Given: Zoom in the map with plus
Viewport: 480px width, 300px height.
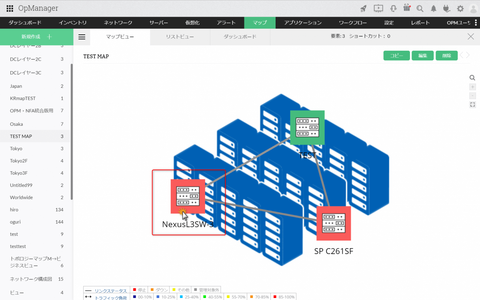Looking at the screenshot, I should 472,87.
